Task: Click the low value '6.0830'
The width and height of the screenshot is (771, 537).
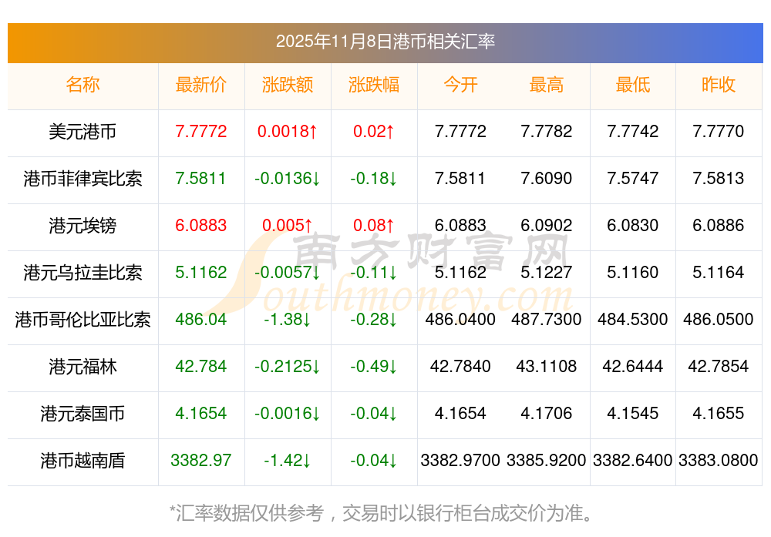Action: coord(633,226)
